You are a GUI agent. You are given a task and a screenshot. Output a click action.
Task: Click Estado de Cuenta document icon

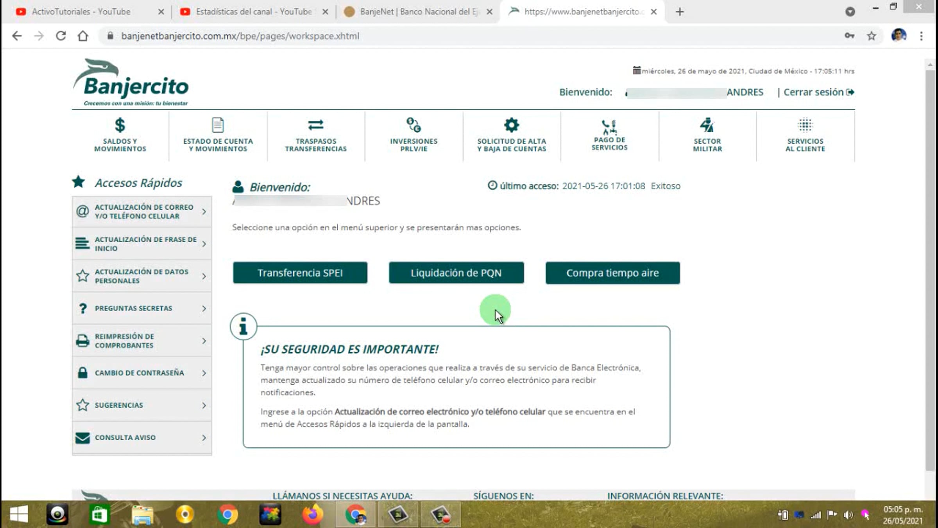coord(218,125)
